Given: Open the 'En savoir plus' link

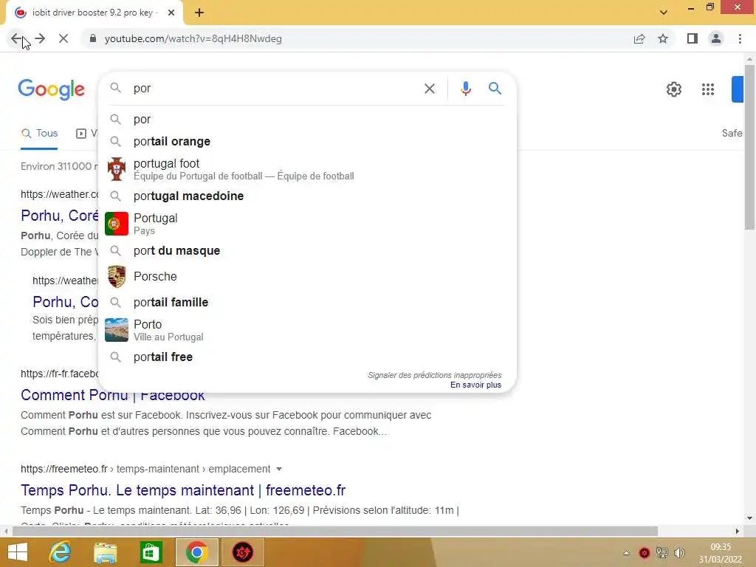Looking at the screenshot, I should click(475, 385).
